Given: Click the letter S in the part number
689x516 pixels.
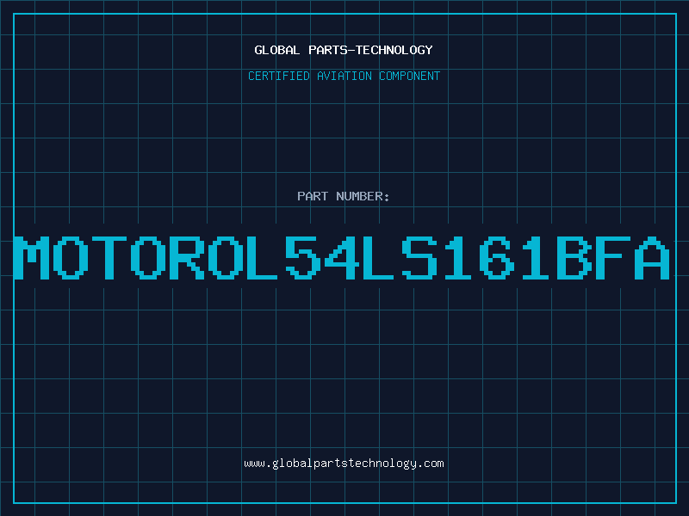Looking at the screenshot, I should tap(419, 258).
